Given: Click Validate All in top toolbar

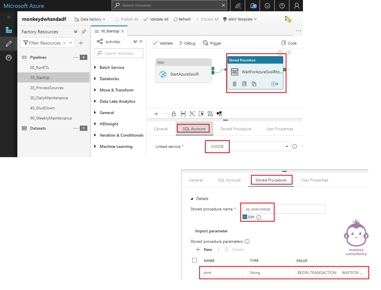Looking at the screenshot, I should tap(156, 19).
